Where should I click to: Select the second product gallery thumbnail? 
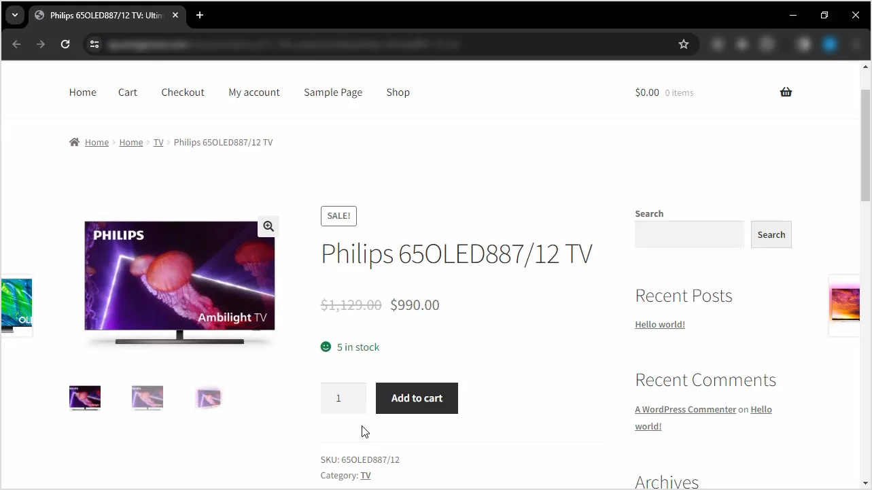[147, 398]
